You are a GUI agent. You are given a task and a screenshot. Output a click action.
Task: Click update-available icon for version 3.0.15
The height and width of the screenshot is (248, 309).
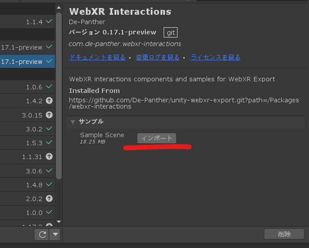[x=49, y=115]
